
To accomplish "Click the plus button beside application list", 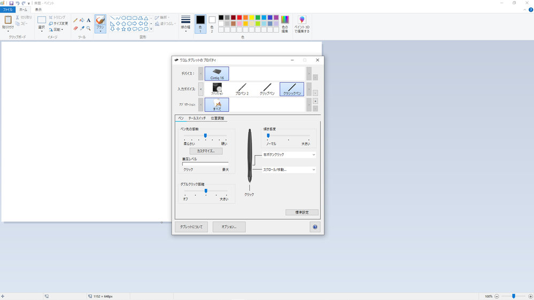I will pyautogui.click(x=315, y=101).
